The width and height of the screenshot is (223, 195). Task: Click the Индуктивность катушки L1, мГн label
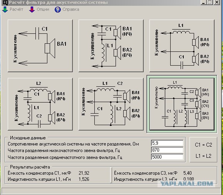tap(39, 179)
